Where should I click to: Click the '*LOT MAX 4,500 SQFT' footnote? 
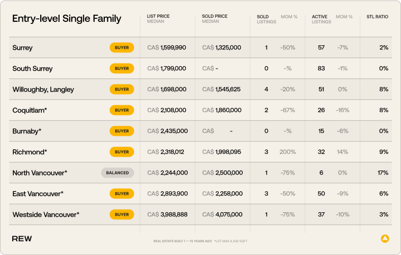(x=231, y=241)
